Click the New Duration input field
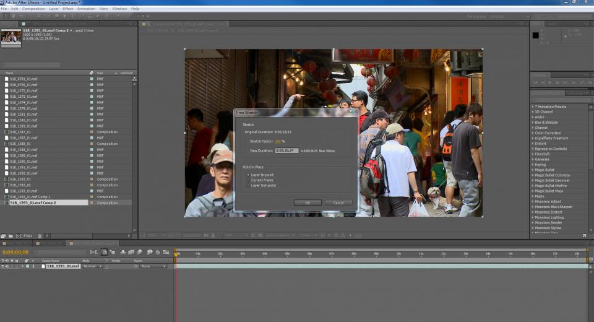Image resolution: width=594 pixels, height=322 pixels. coord(287,150)
